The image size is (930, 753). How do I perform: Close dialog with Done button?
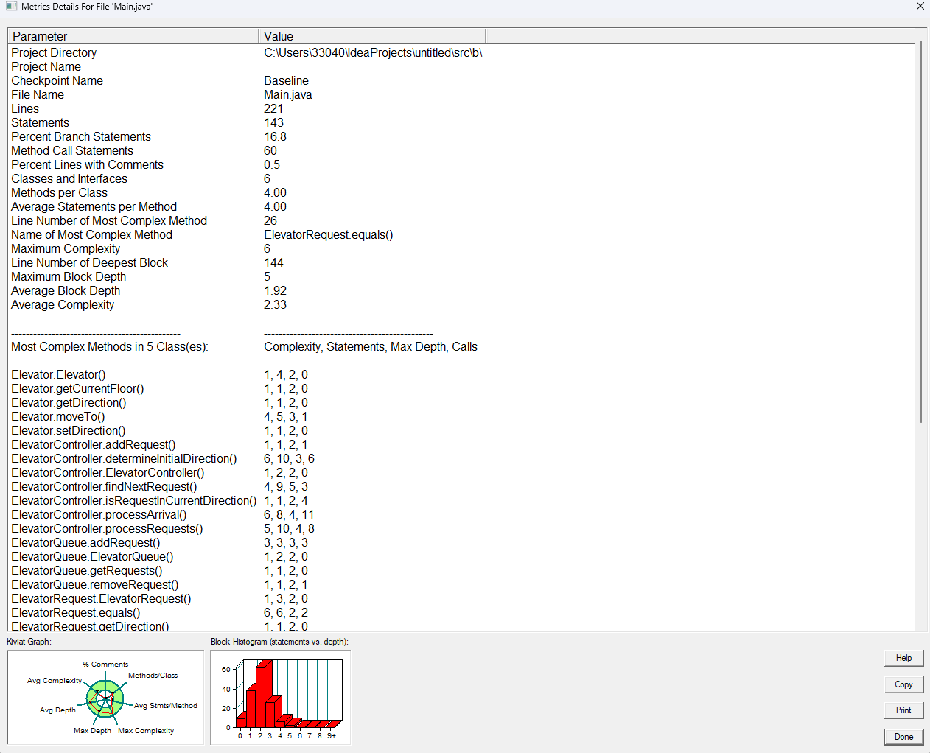[903, 737]
